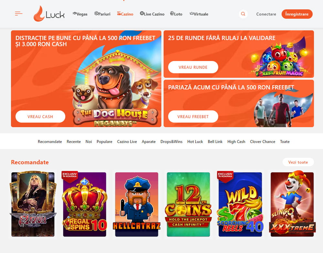This screenshot has width=323, height=253.
Task: Click the Cazino cherry nav item
Action: point(125,14)
